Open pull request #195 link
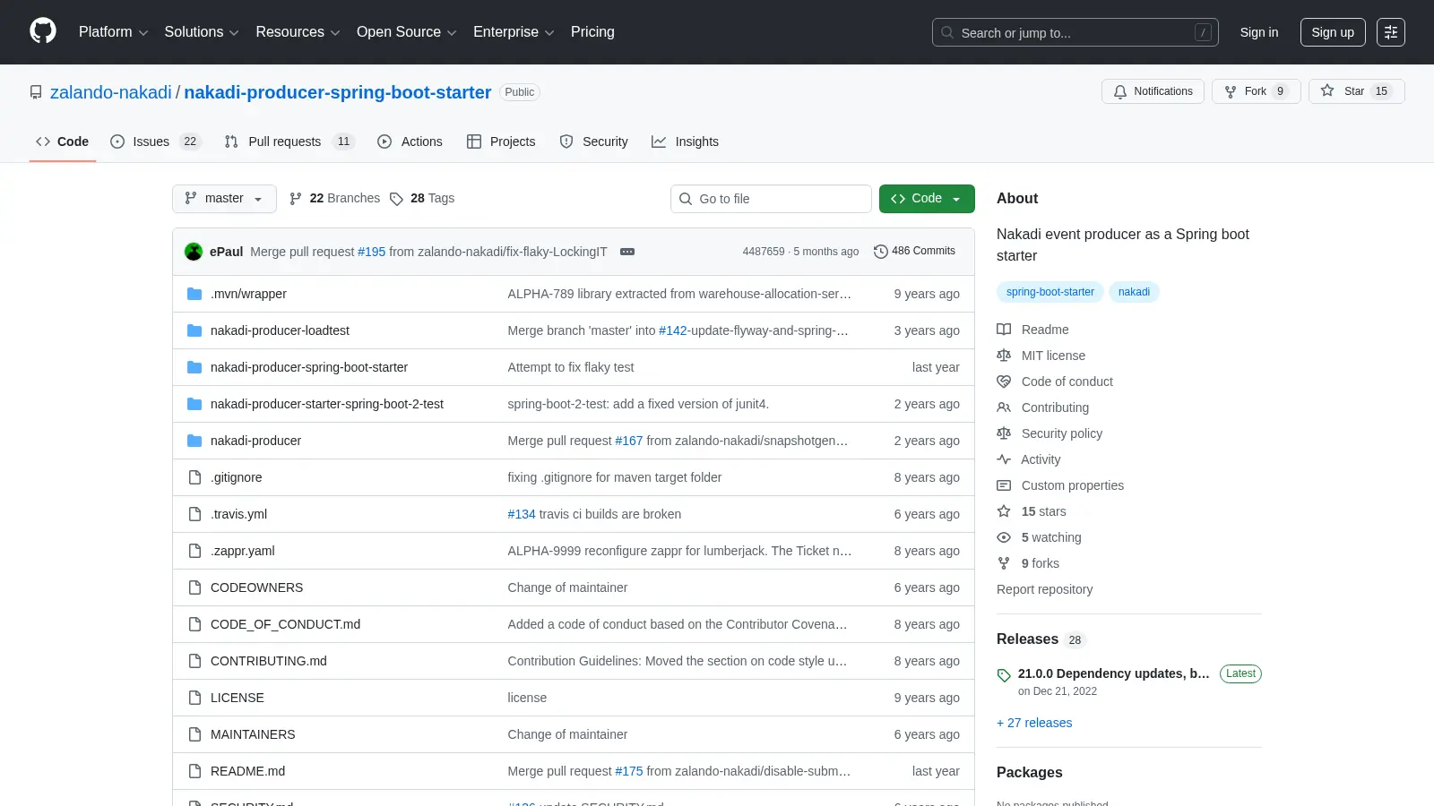 [371, 252]
